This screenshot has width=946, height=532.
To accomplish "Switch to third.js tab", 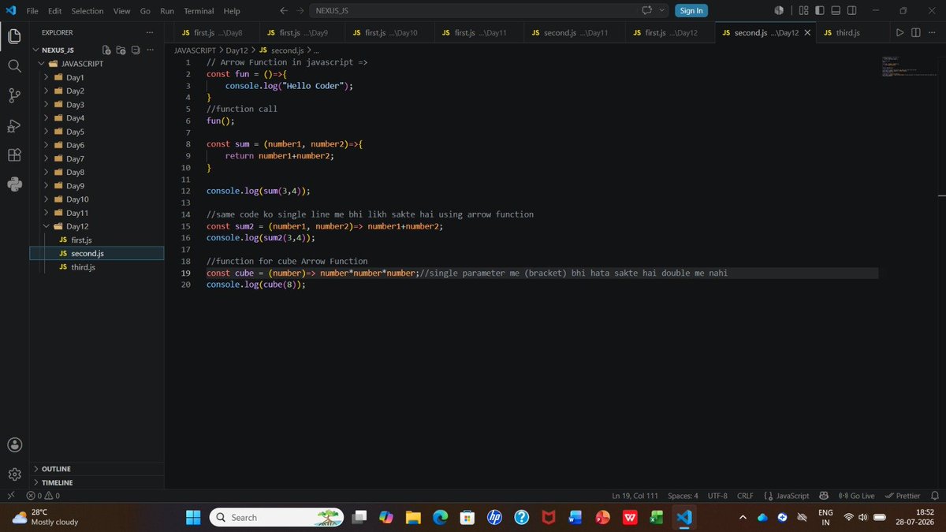I will pyautogui.click(x=847, y=33).
